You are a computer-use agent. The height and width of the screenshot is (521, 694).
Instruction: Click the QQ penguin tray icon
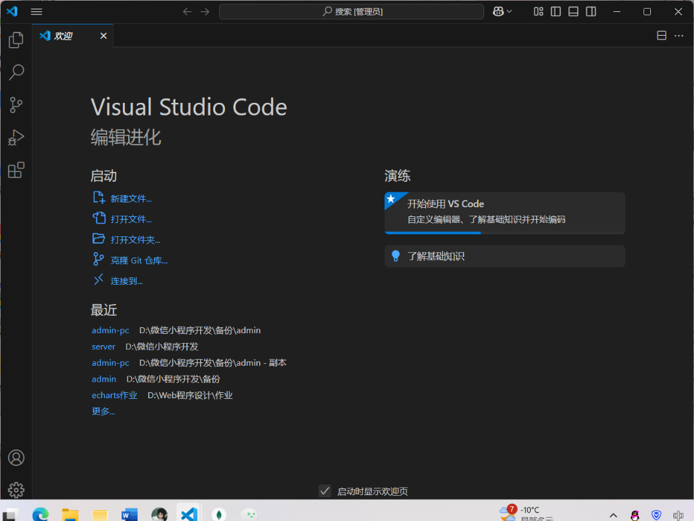click(x=635, y=515)
